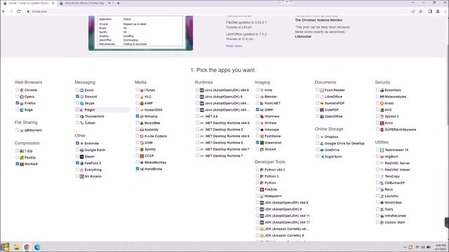This screenshot has height=252, width=449.
Task: Open the browser profile icon
Action: [438, 11]
